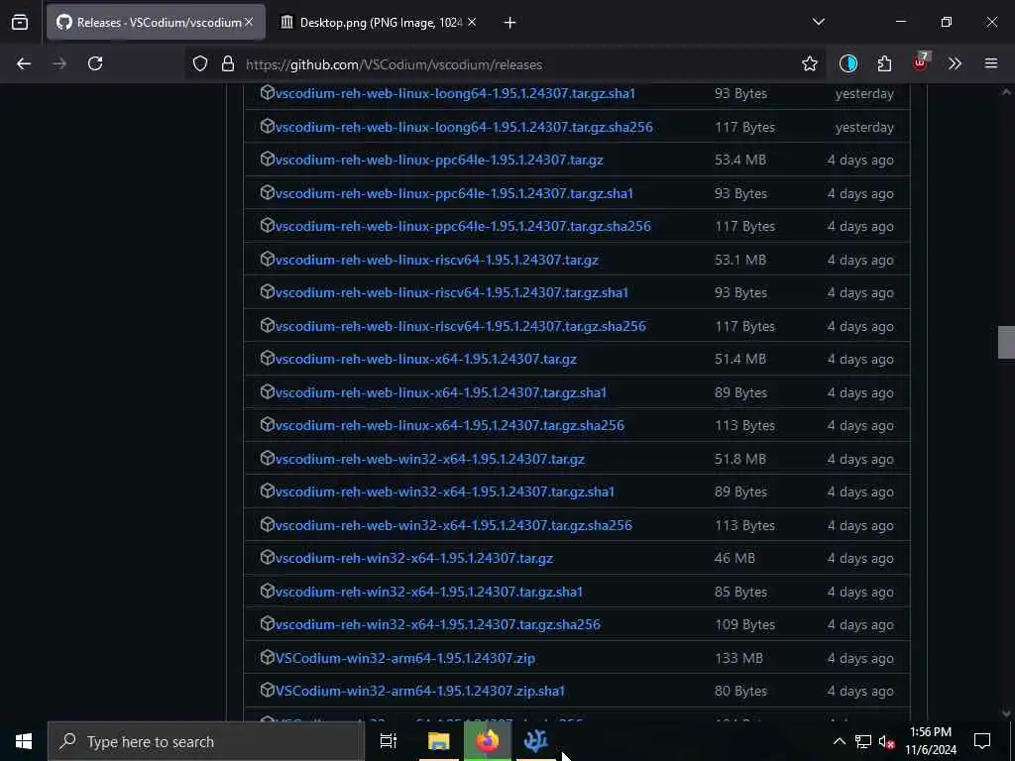The image size is (1015, 761).
Task: Click package icon beside reh-win32-x64 tar.gz
Action: 267,557
